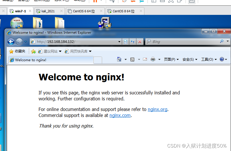Image resolution: width=231 pixels, height=151 pixels.
Task: Select the desktop folder with blue document
Action: pos(37,23)
